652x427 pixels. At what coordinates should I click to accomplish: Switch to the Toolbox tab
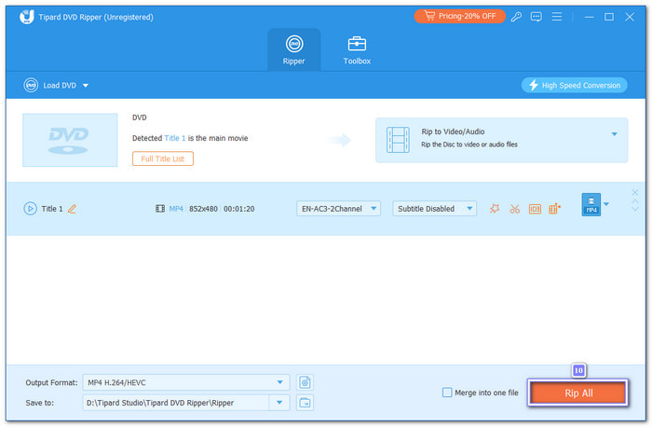[x=357, y=49]
